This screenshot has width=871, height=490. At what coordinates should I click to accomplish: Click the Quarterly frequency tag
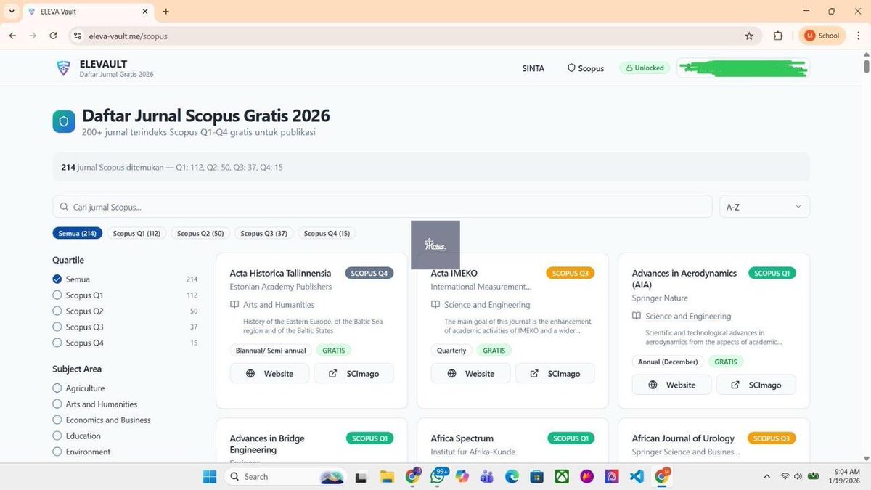click(x=451, y=350)
